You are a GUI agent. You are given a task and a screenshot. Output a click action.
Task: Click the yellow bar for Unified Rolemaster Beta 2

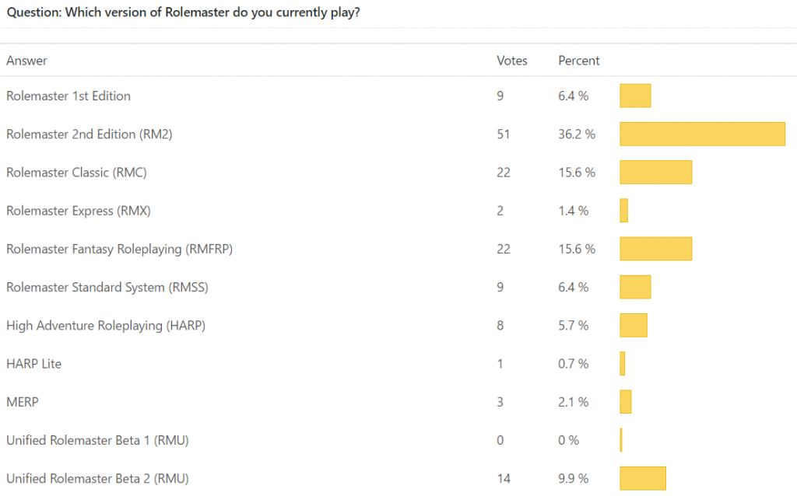pyautogui.click(x=643, y=478)
